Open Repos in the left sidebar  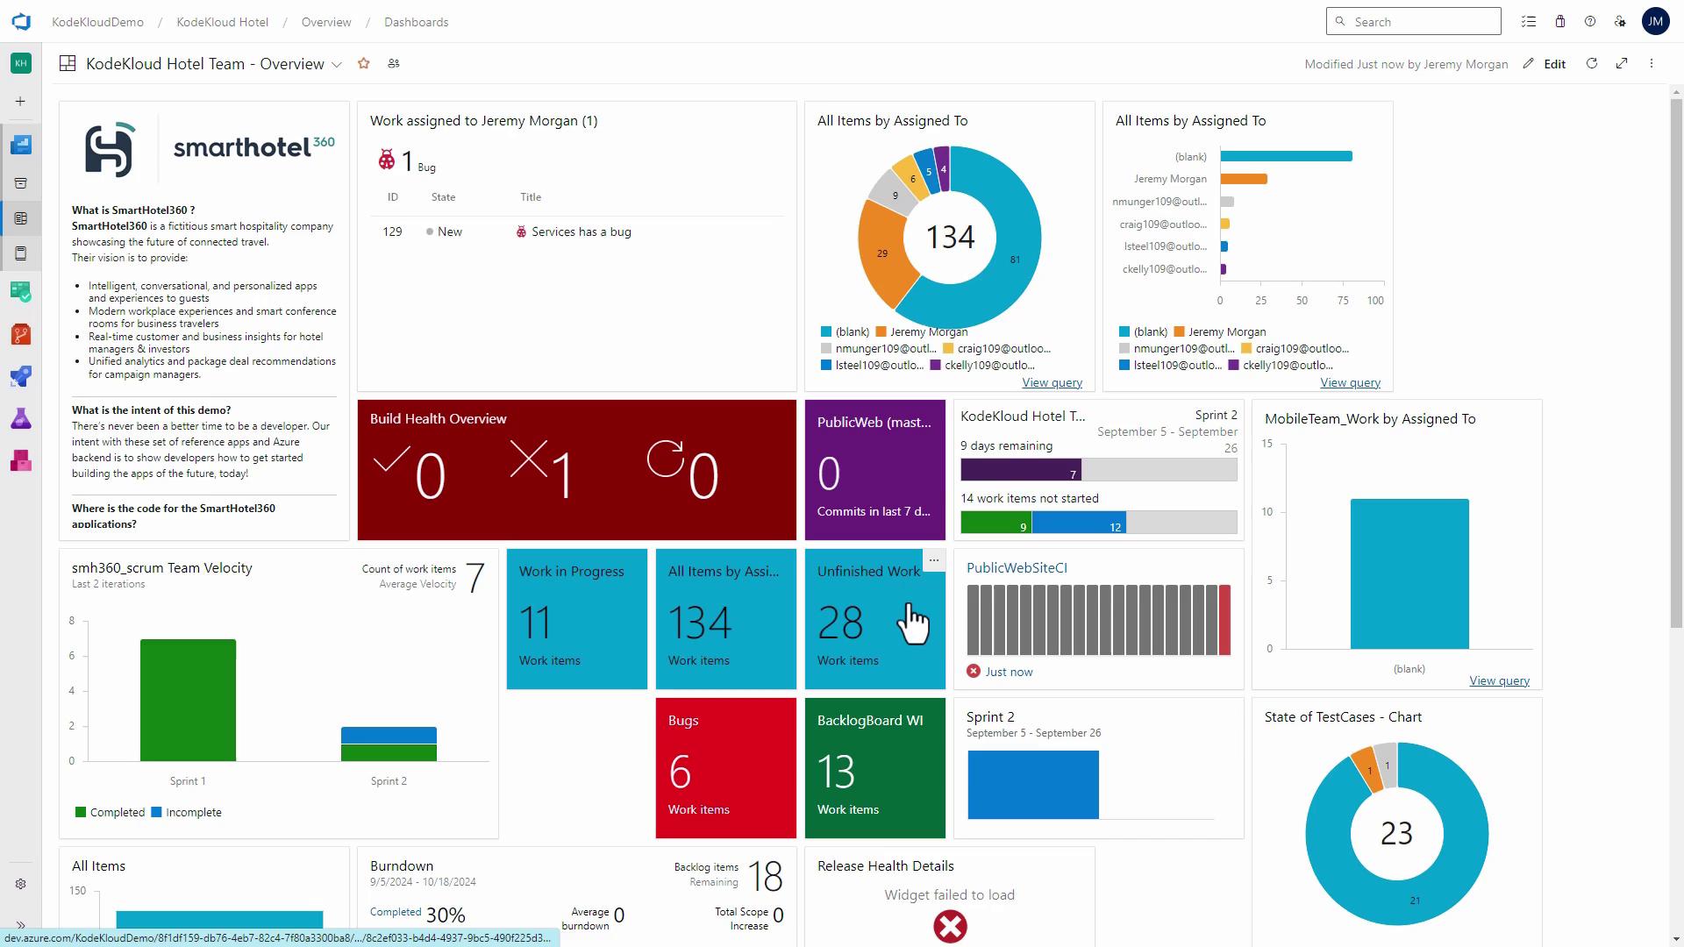(x=21, y=334)
